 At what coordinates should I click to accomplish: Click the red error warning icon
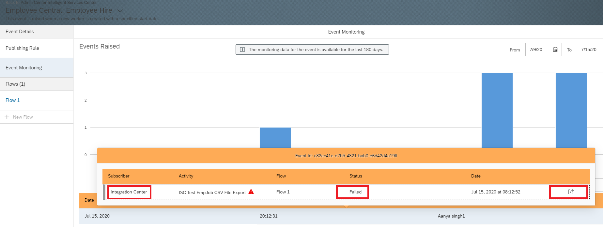[x=251, y=192]
